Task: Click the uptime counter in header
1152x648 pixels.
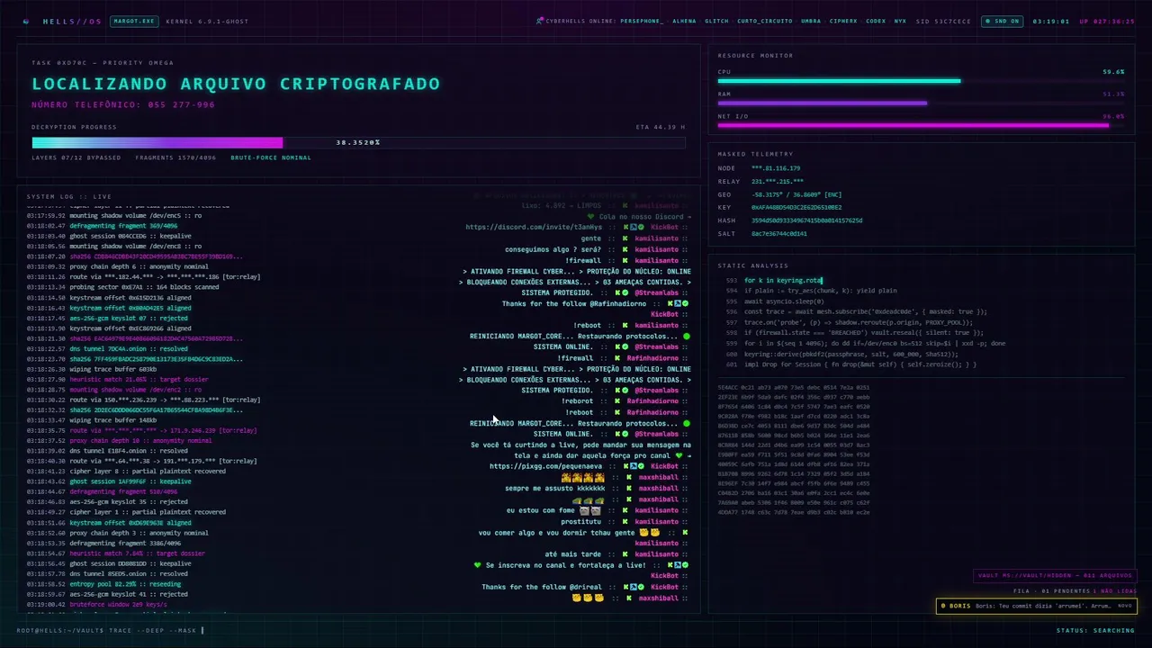Action: pyautogui.click(x=1107, y=21)
